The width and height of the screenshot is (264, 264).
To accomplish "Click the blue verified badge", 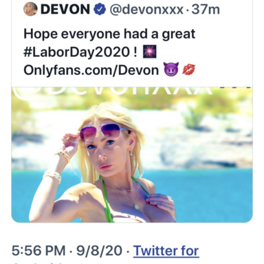I will (x=99, y=9).
